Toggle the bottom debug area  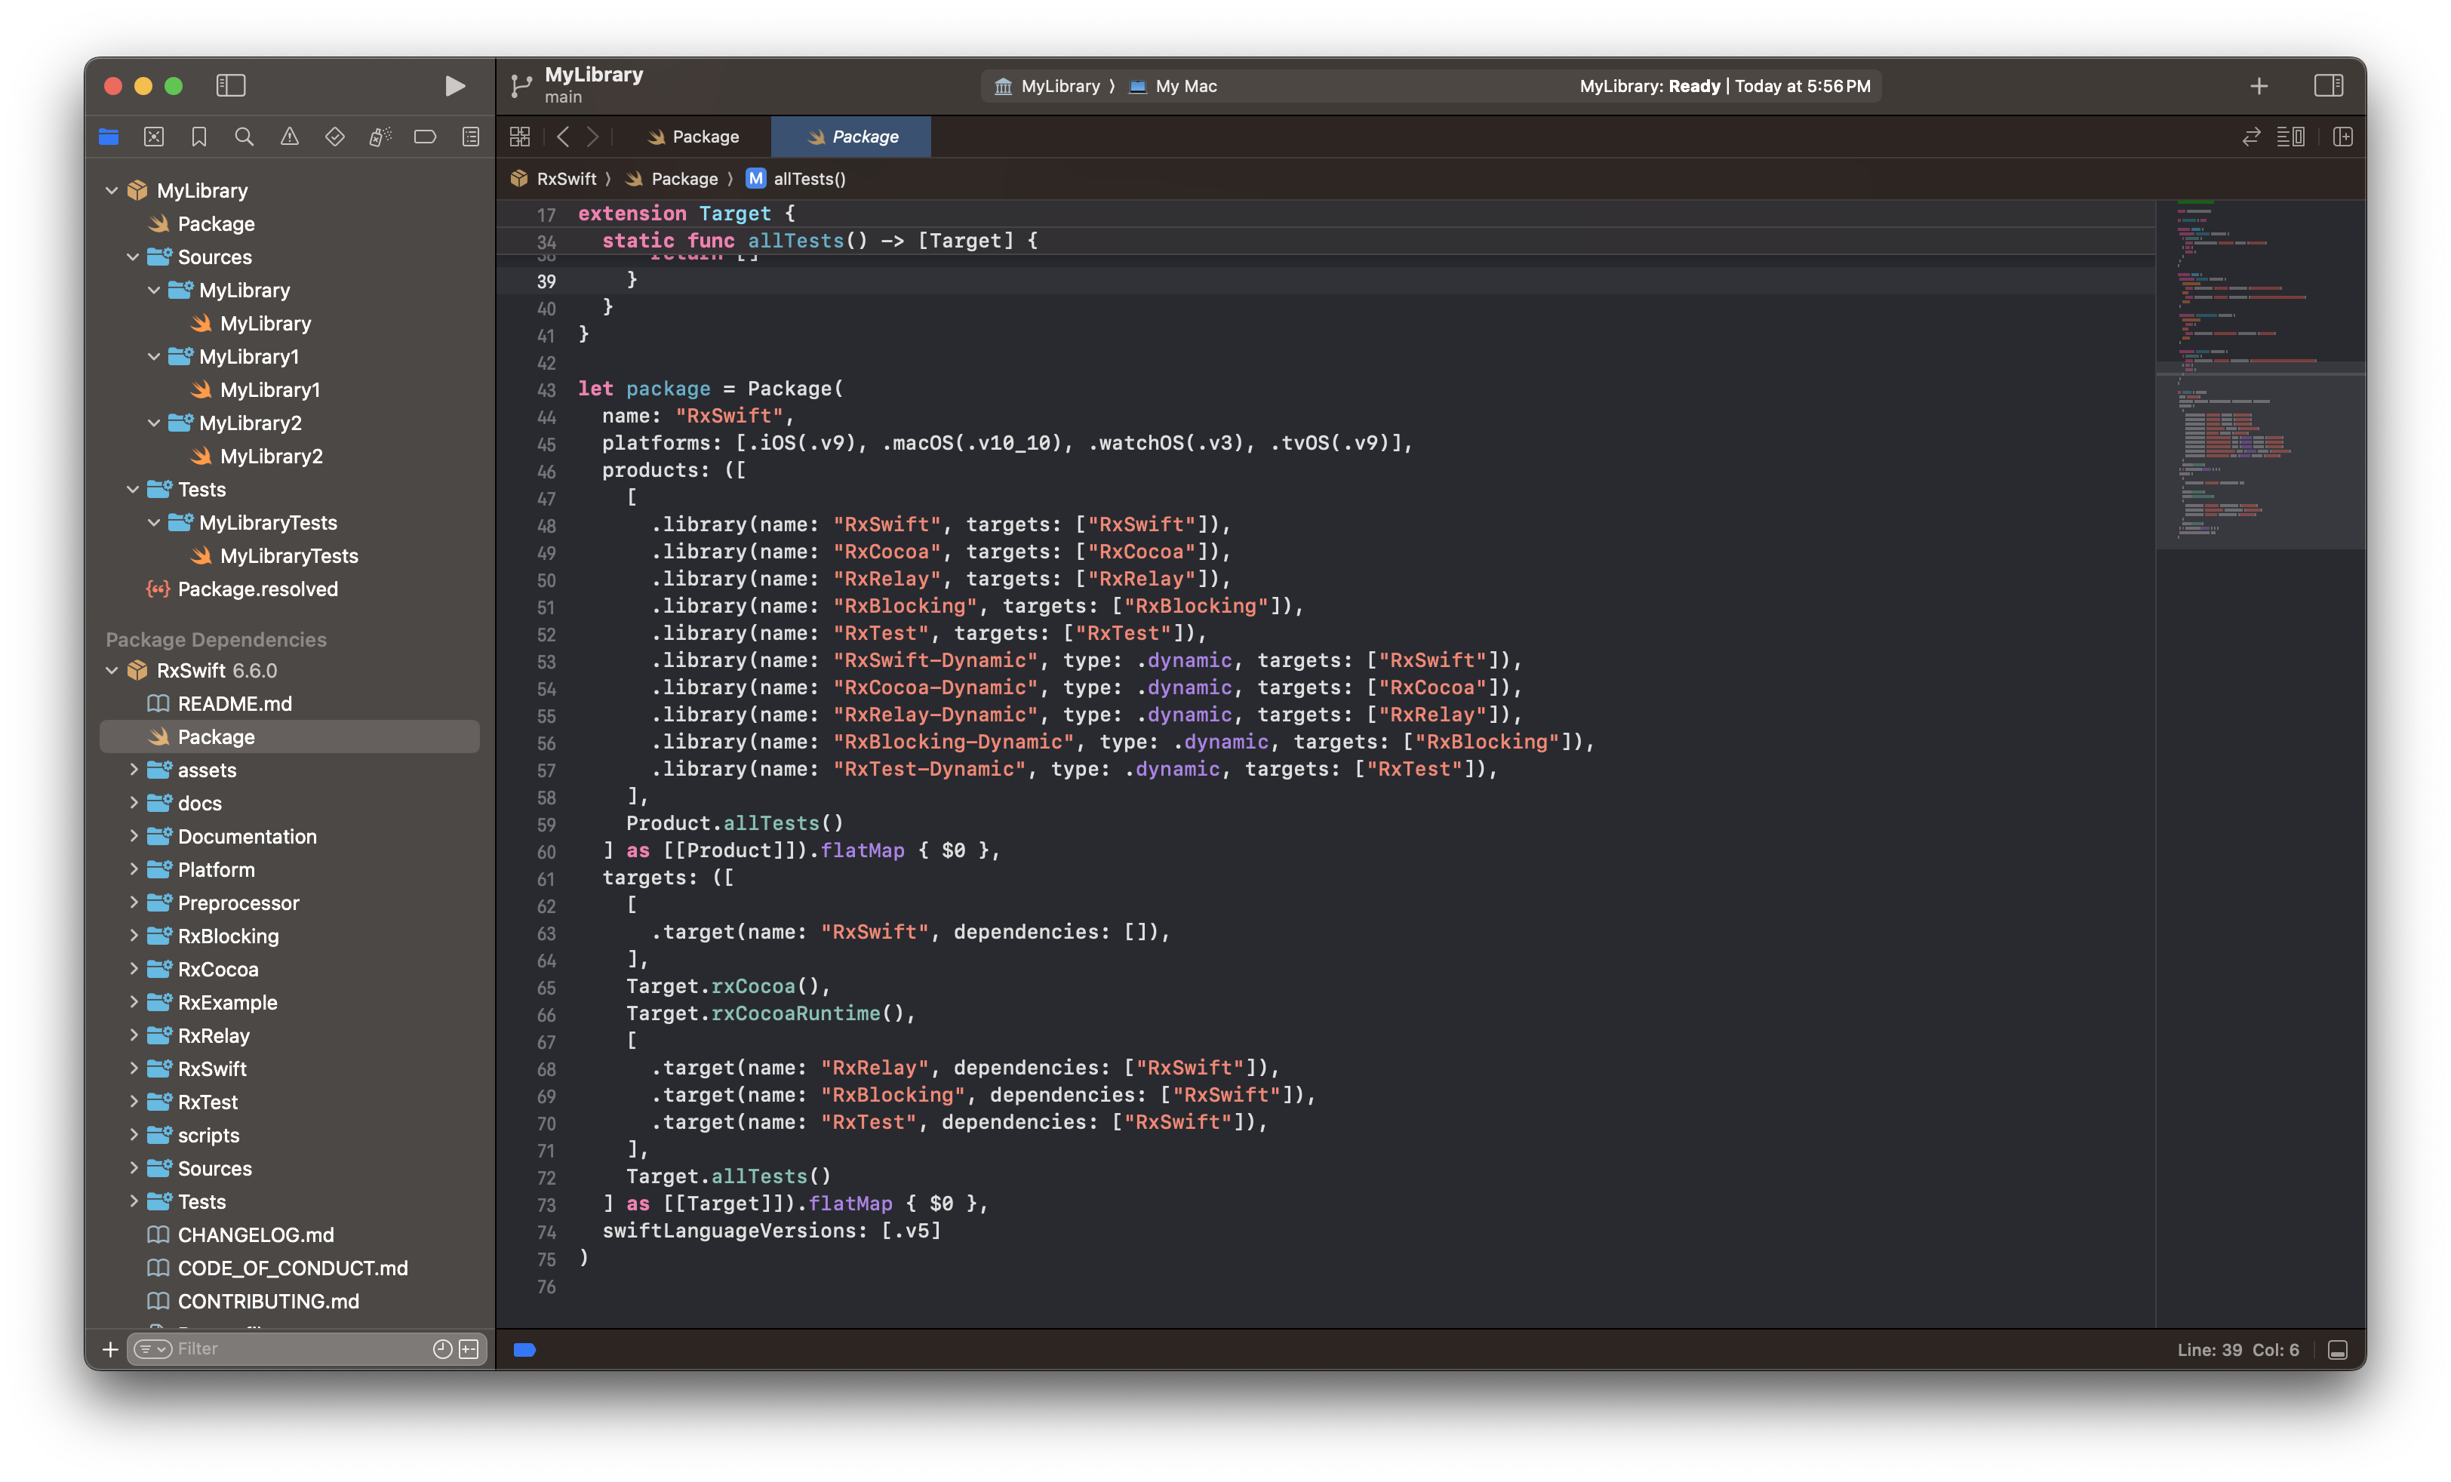click(x=2338, y=1350)
